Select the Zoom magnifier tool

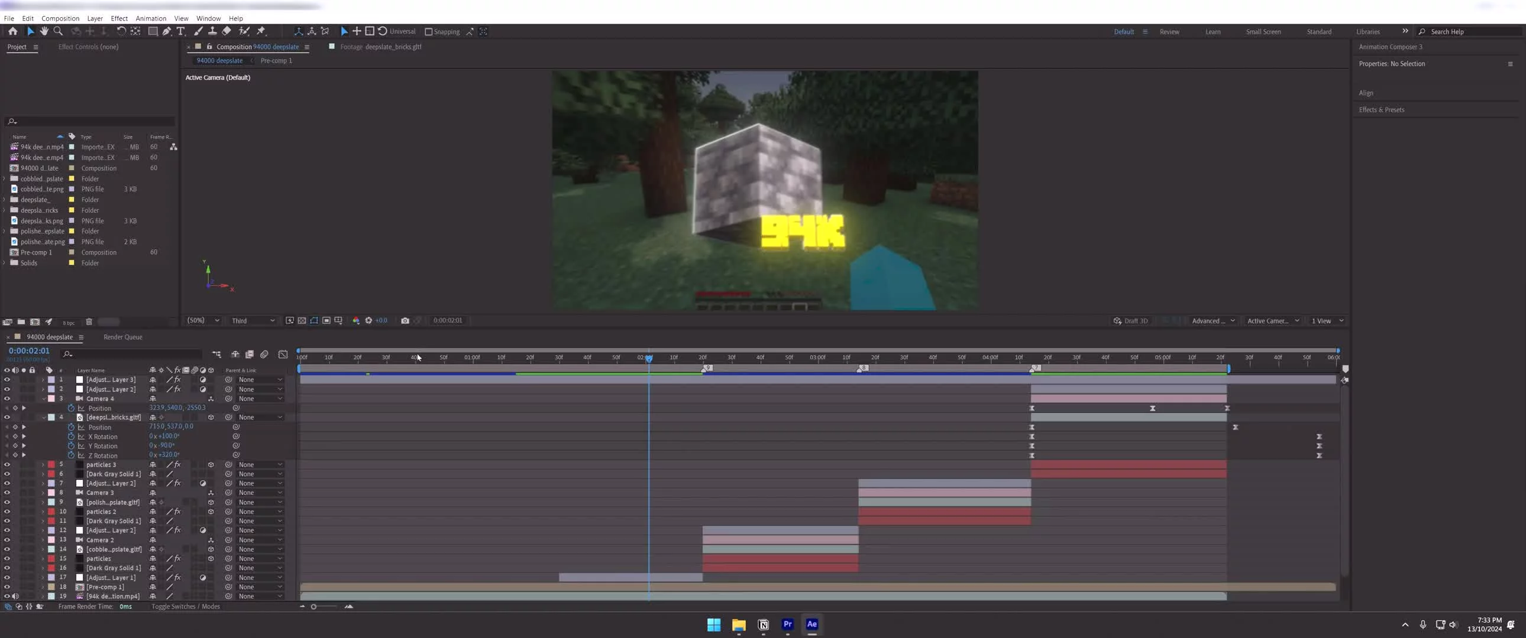point(58,31)
